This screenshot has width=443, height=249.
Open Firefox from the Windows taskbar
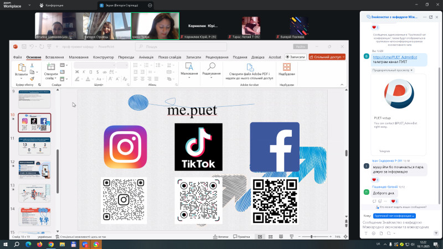coord(40,244)
